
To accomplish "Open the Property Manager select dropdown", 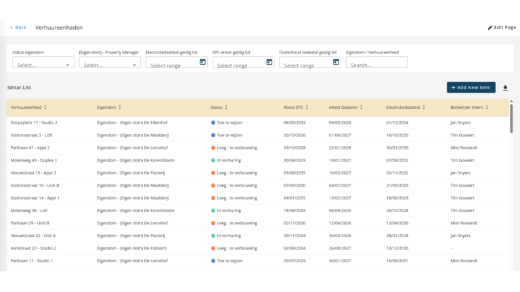I will coord(134,65).
